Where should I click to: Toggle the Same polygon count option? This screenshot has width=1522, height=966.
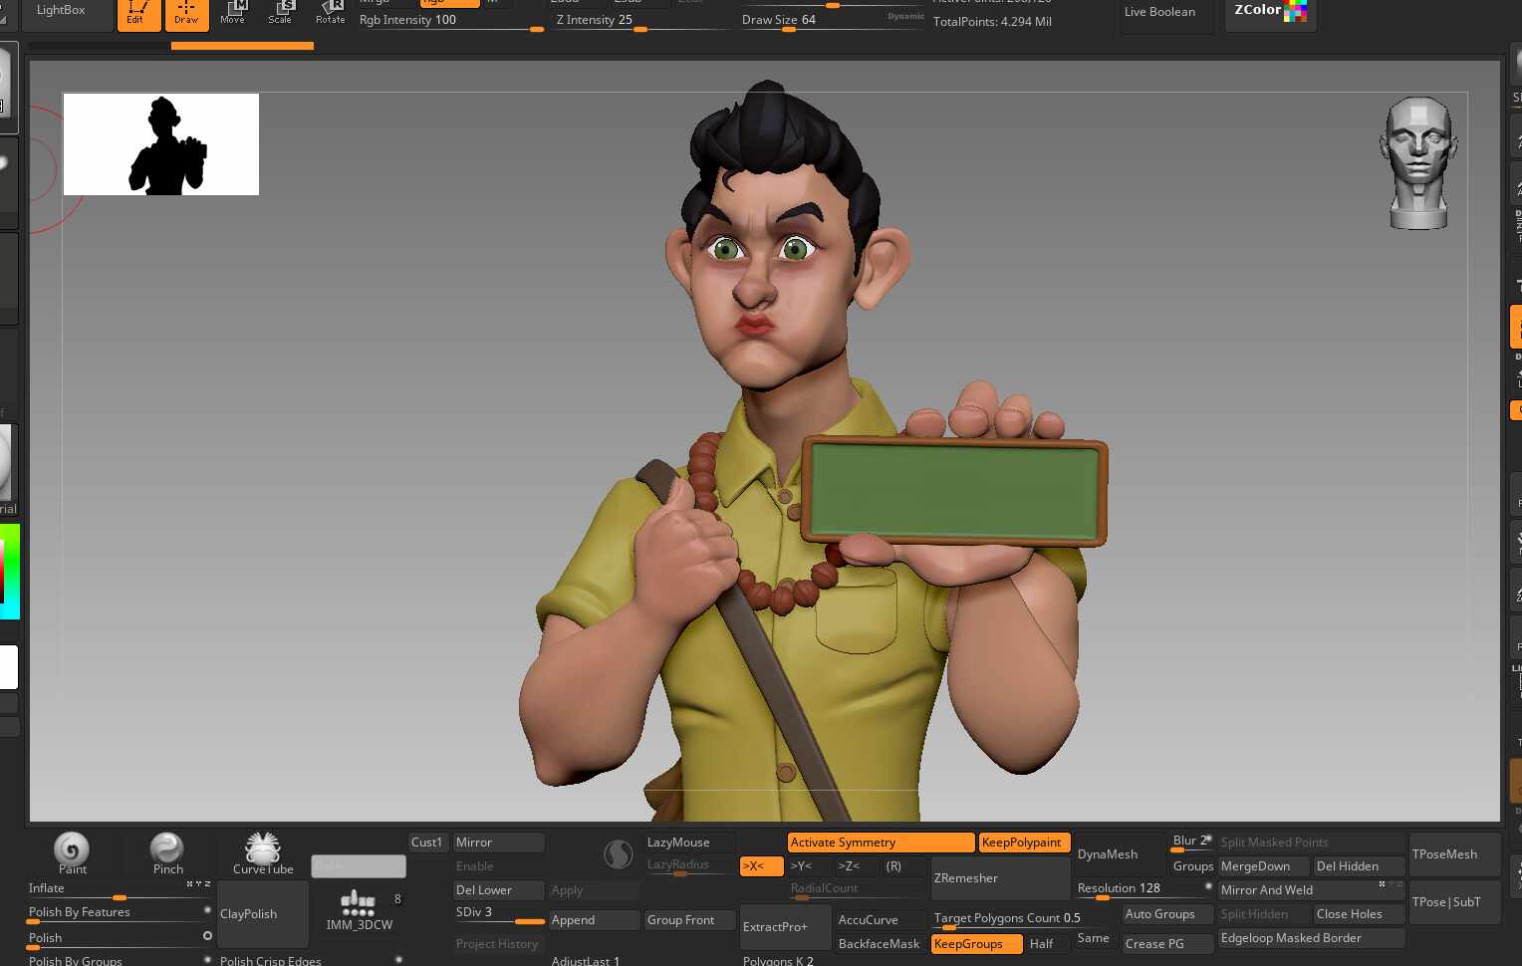click(1094, 938)
